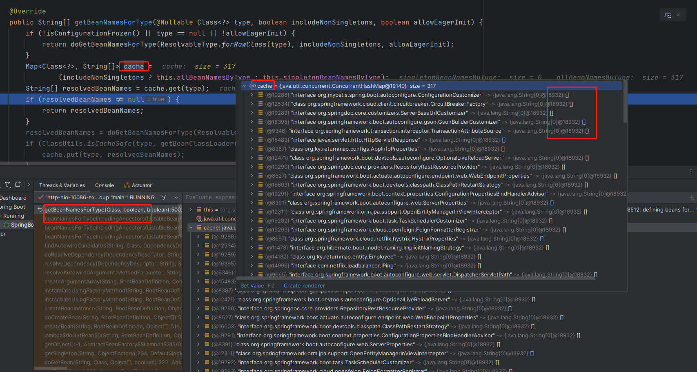Screen dimensions: 697x372
Task: Click map entry icon for IPing interface
Action: click(x=261, y=265)
